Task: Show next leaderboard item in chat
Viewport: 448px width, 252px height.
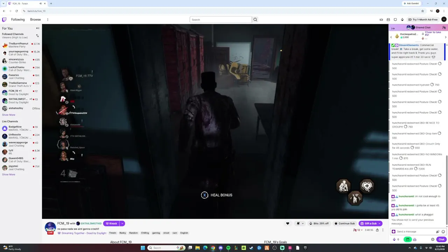Action: point(446,37)
